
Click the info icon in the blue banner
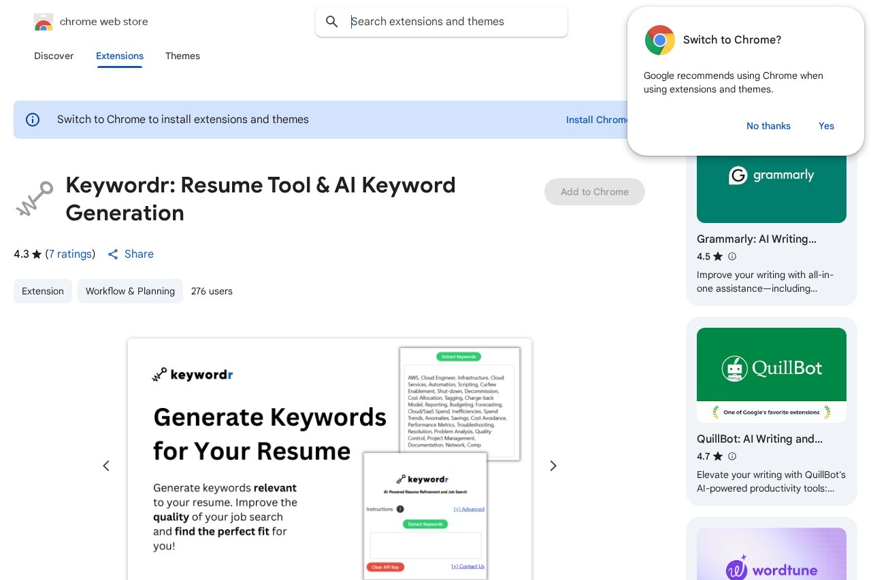click(33, 120)
